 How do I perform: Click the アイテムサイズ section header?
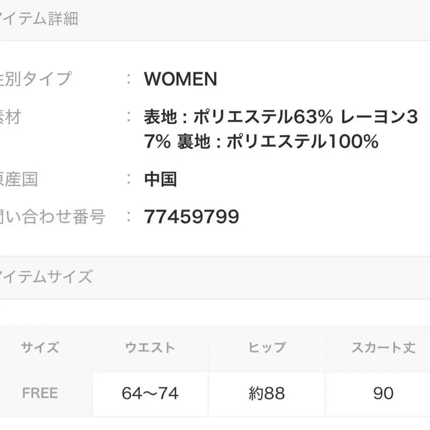tap(45, 277)
